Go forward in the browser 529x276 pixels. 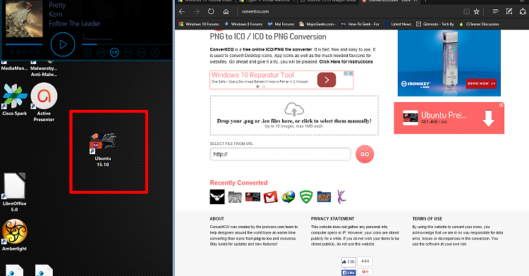[x=196, y=11]
